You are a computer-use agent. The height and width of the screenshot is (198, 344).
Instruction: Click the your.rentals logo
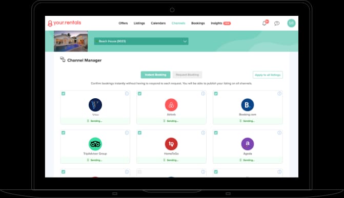tap(65, 23)
